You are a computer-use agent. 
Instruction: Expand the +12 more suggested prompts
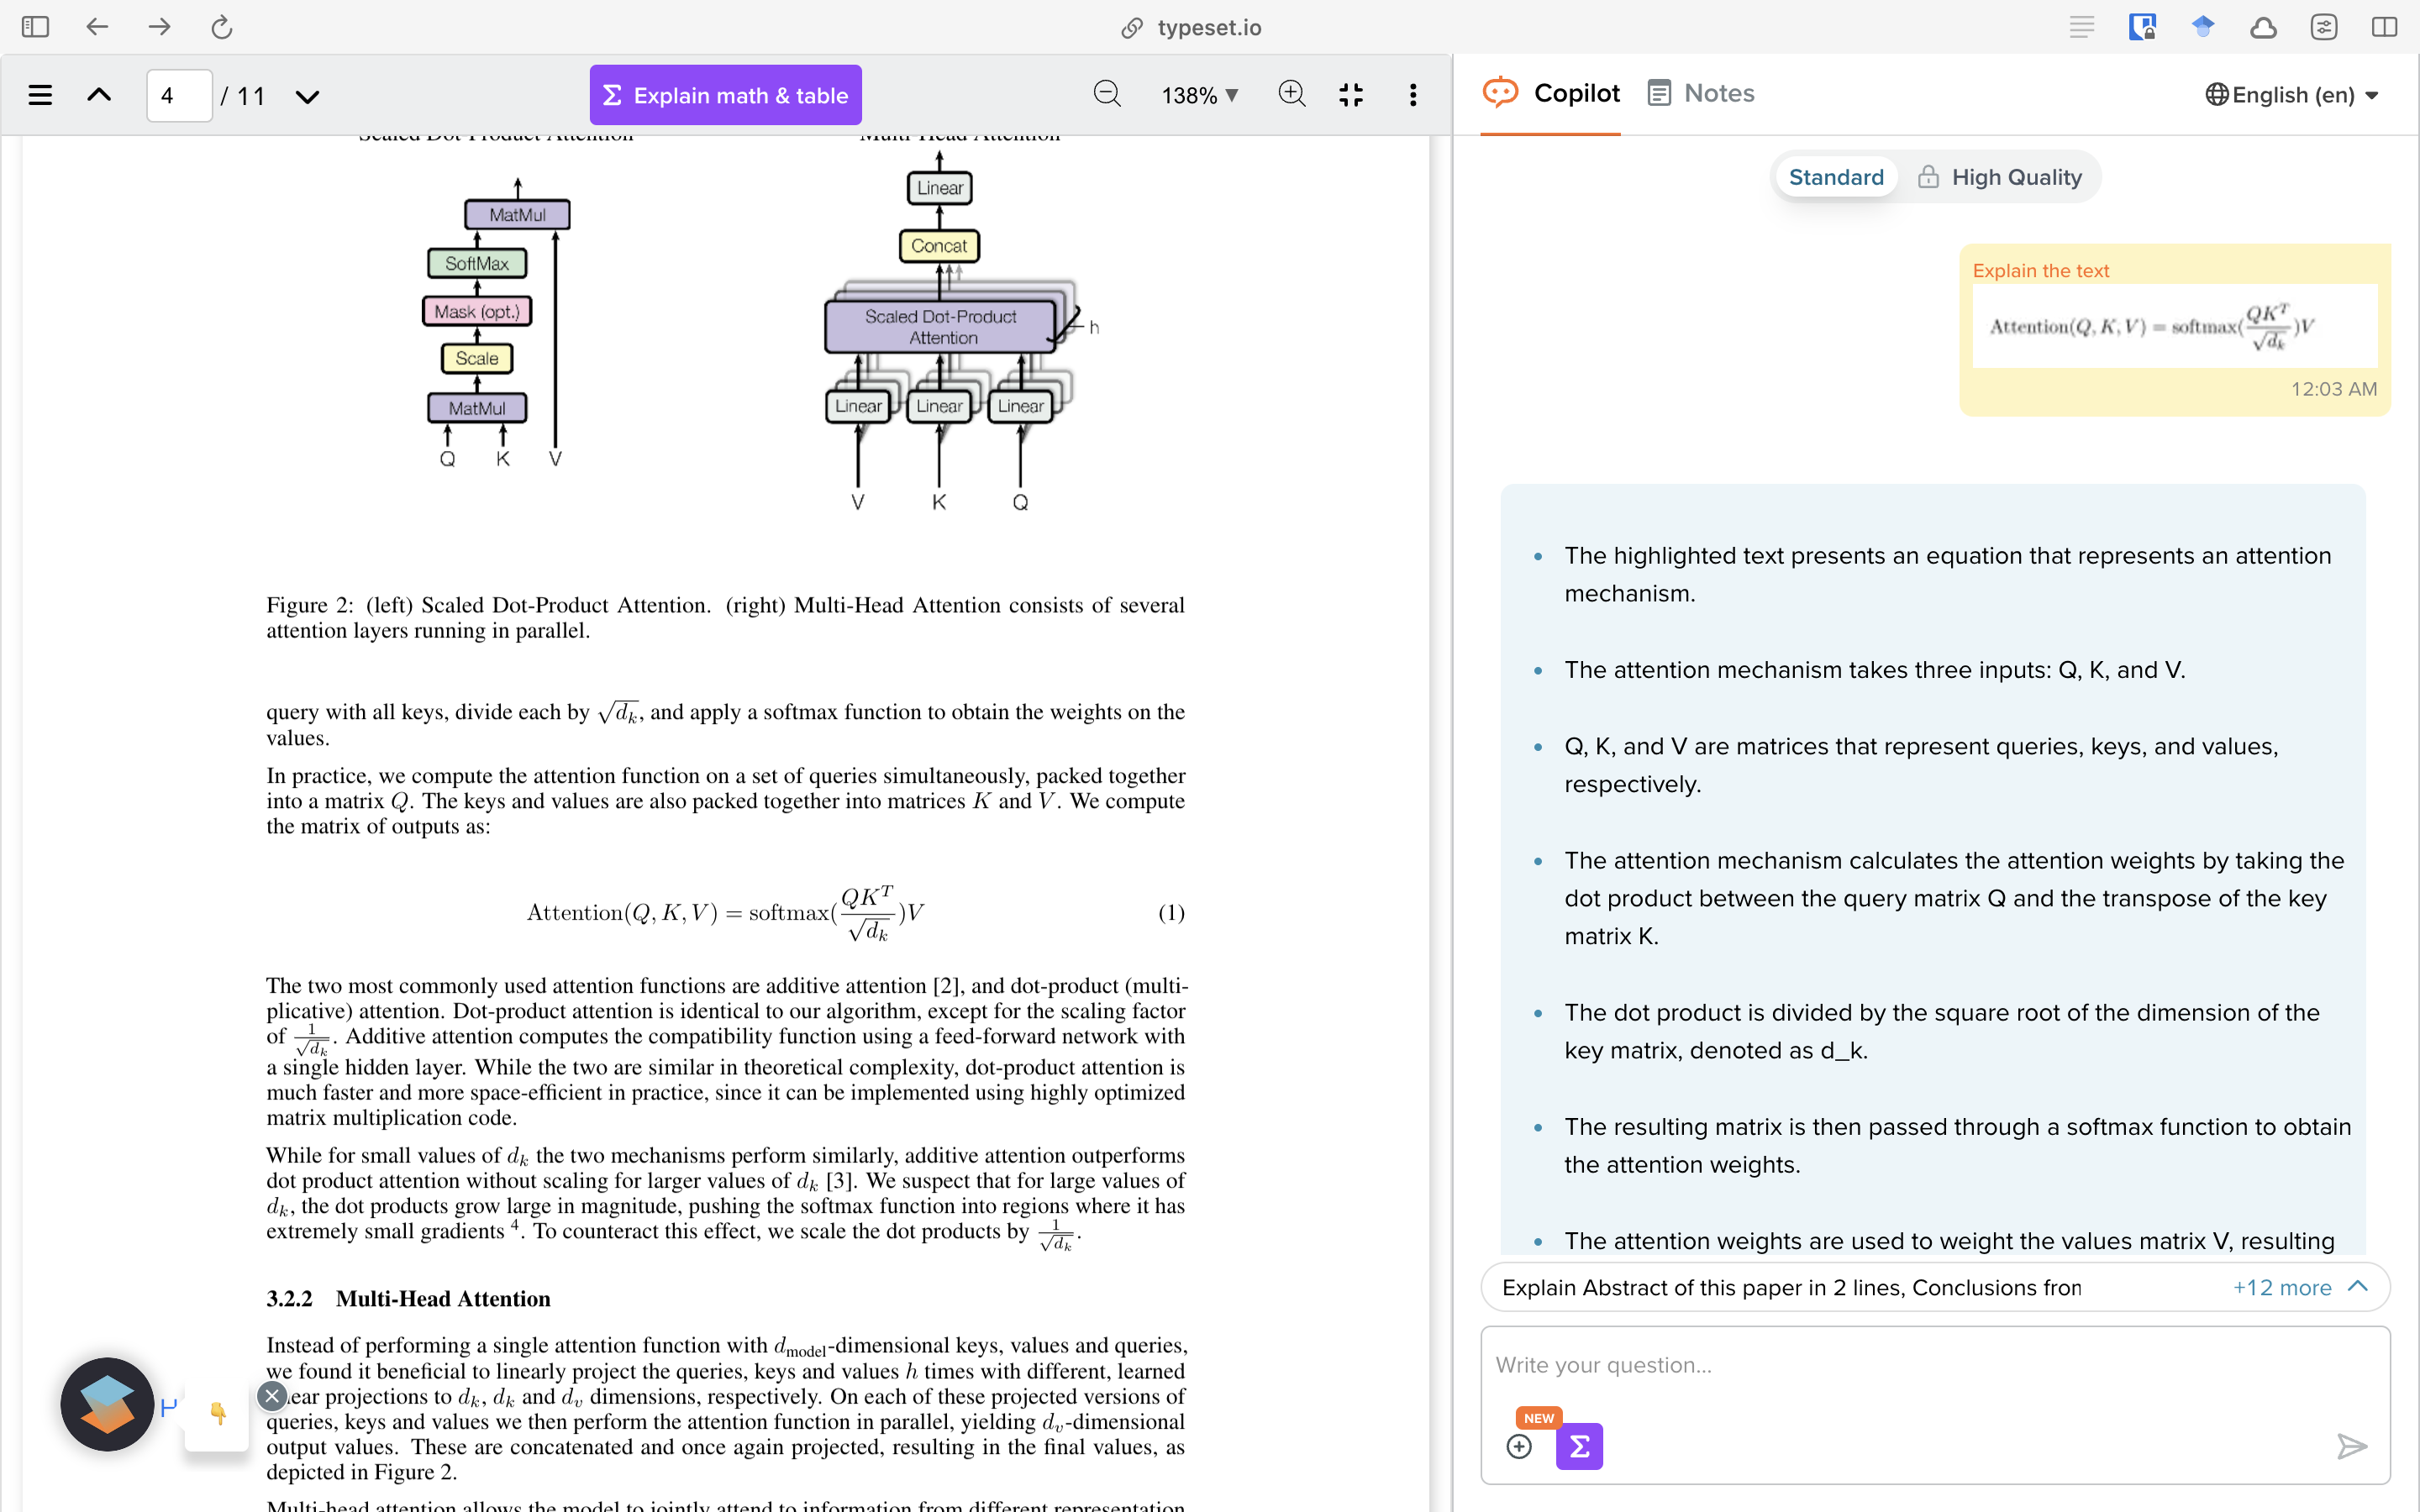(2298, 1287)
